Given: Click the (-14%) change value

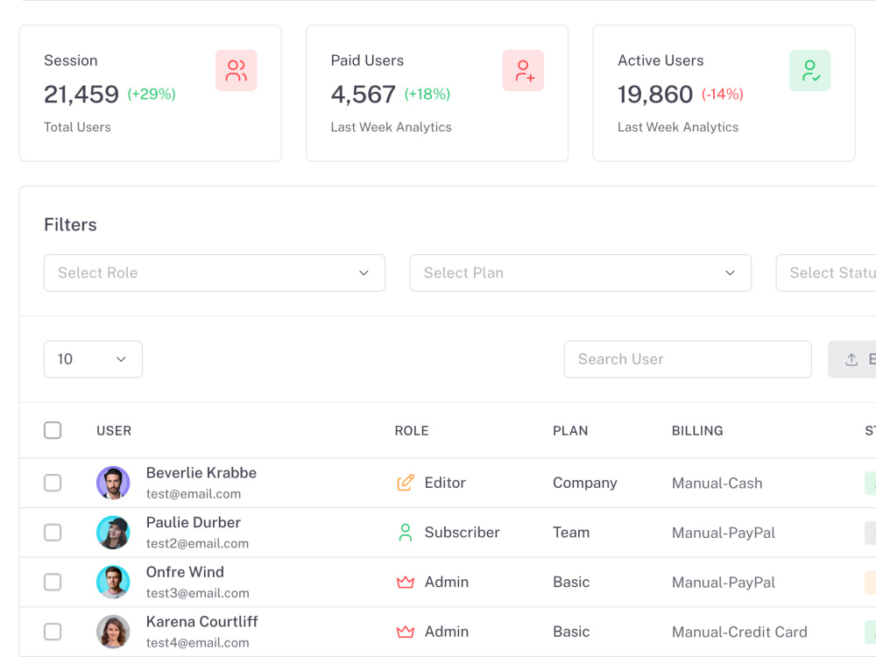Looking at the screenshot, I should point(723,94).
